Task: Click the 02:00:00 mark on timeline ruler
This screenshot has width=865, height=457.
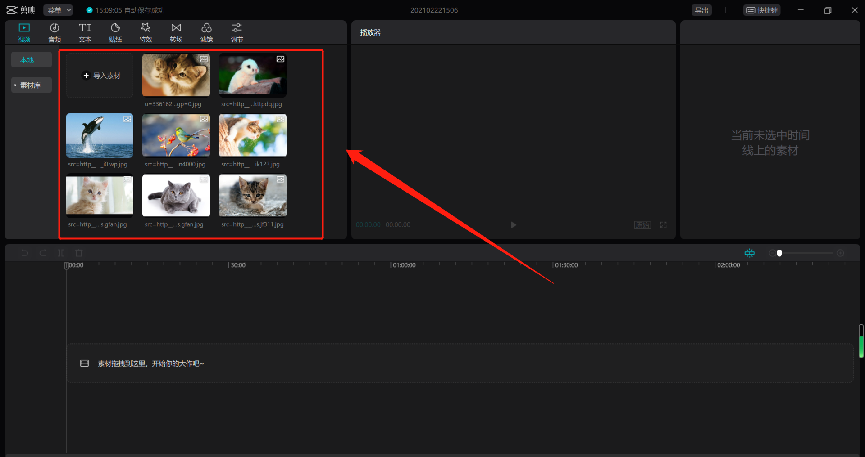Action: tap(728, 265)
